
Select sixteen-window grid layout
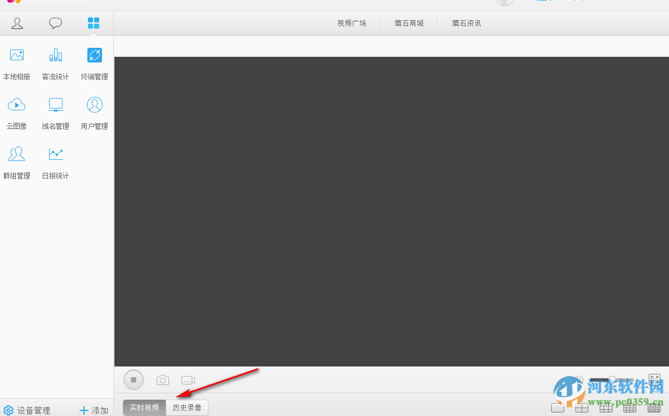coord(630,408)
